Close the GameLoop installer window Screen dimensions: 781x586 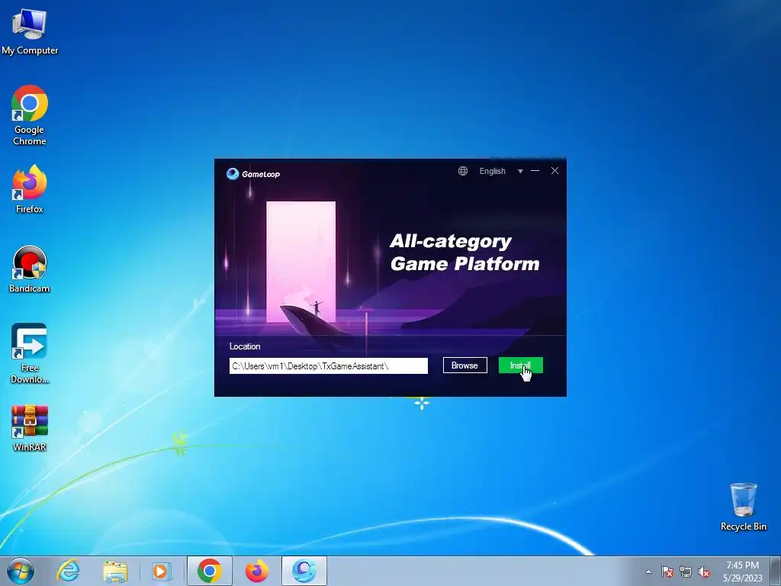coord(555,170)
